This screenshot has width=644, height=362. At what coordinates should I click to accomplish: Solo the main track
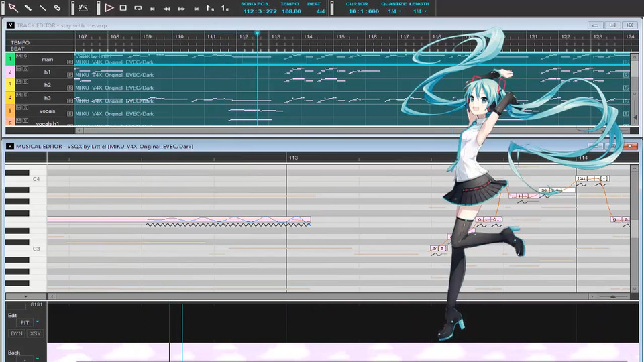[25, 56]
